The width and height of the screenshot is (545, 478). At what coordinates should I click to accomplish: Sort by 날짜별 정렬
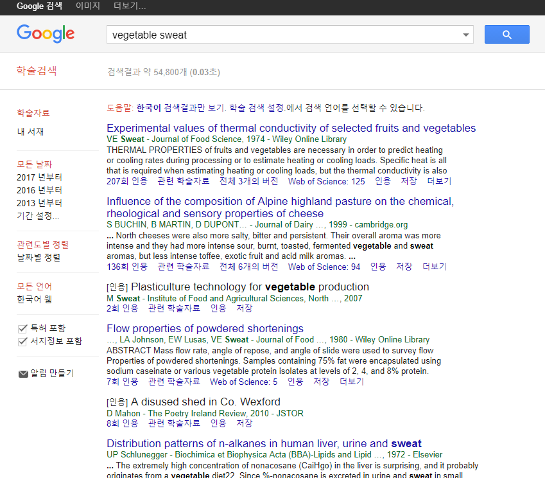39,258
